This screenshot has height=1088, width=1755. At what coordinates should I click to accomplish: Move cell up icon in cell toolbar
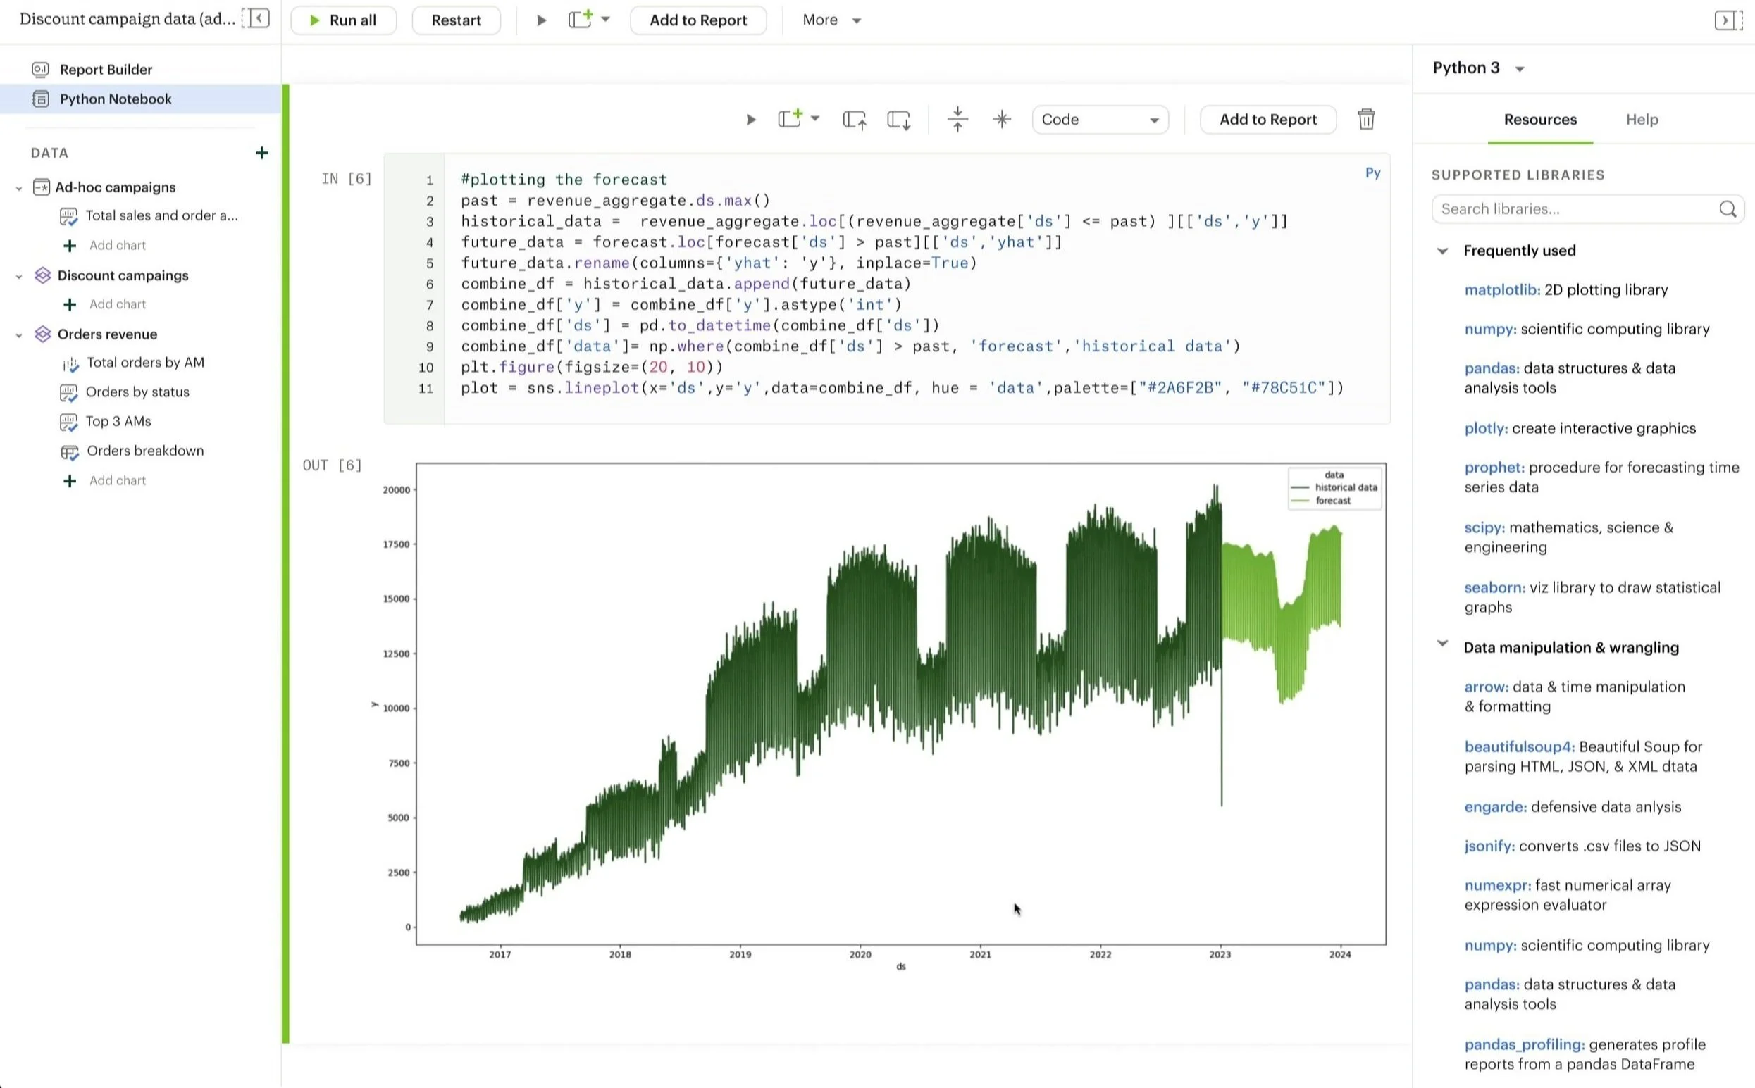click(855, 120)
